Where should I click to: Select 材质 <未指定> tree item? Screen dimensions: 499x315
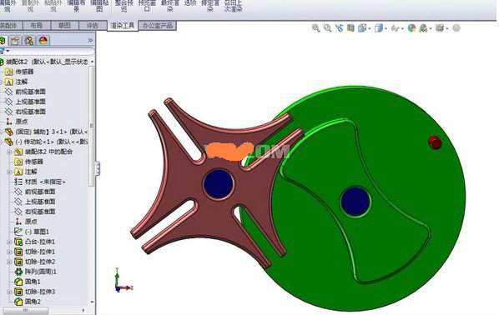click(45, 182)
